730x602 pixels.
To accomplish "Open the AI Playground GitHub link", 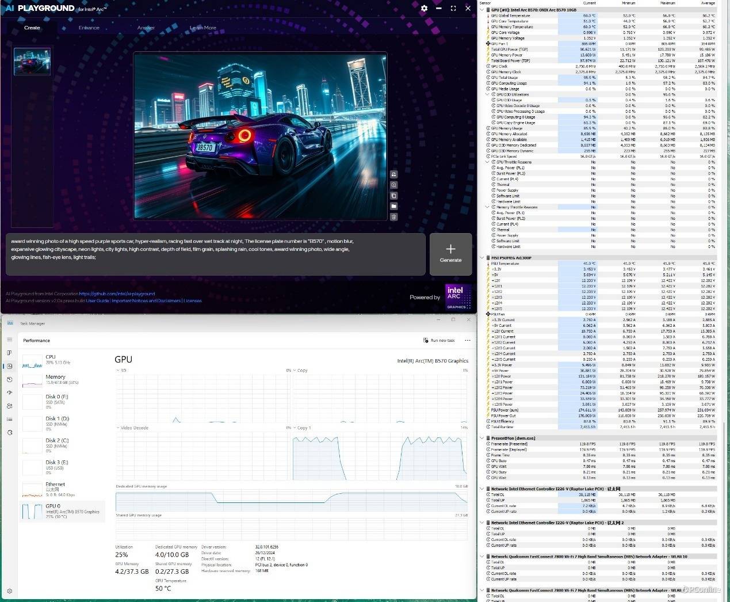I will coord(117,294).
